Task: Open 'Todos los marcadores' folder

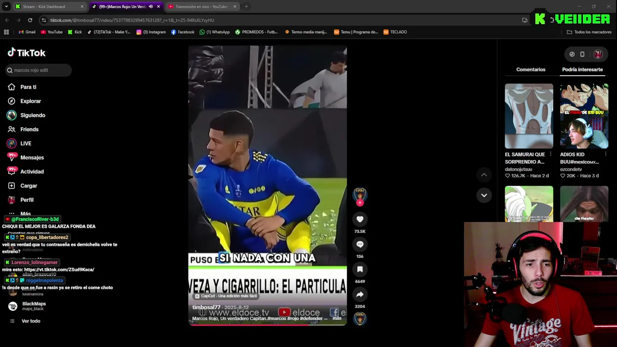Action: [589, 32]
